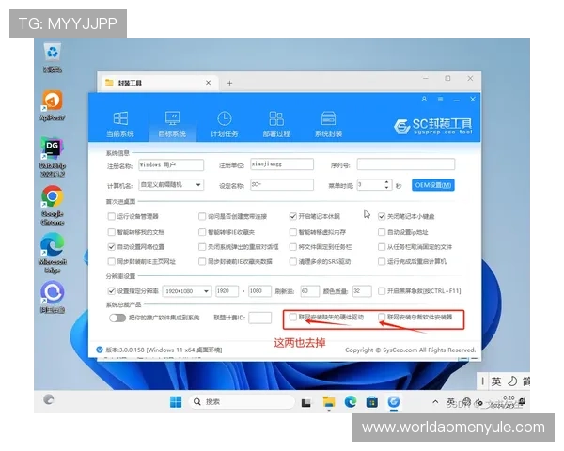Go to the 部署过程 tab
The width and height of the screenshot is (564, 451).
[x=276, y=124]
